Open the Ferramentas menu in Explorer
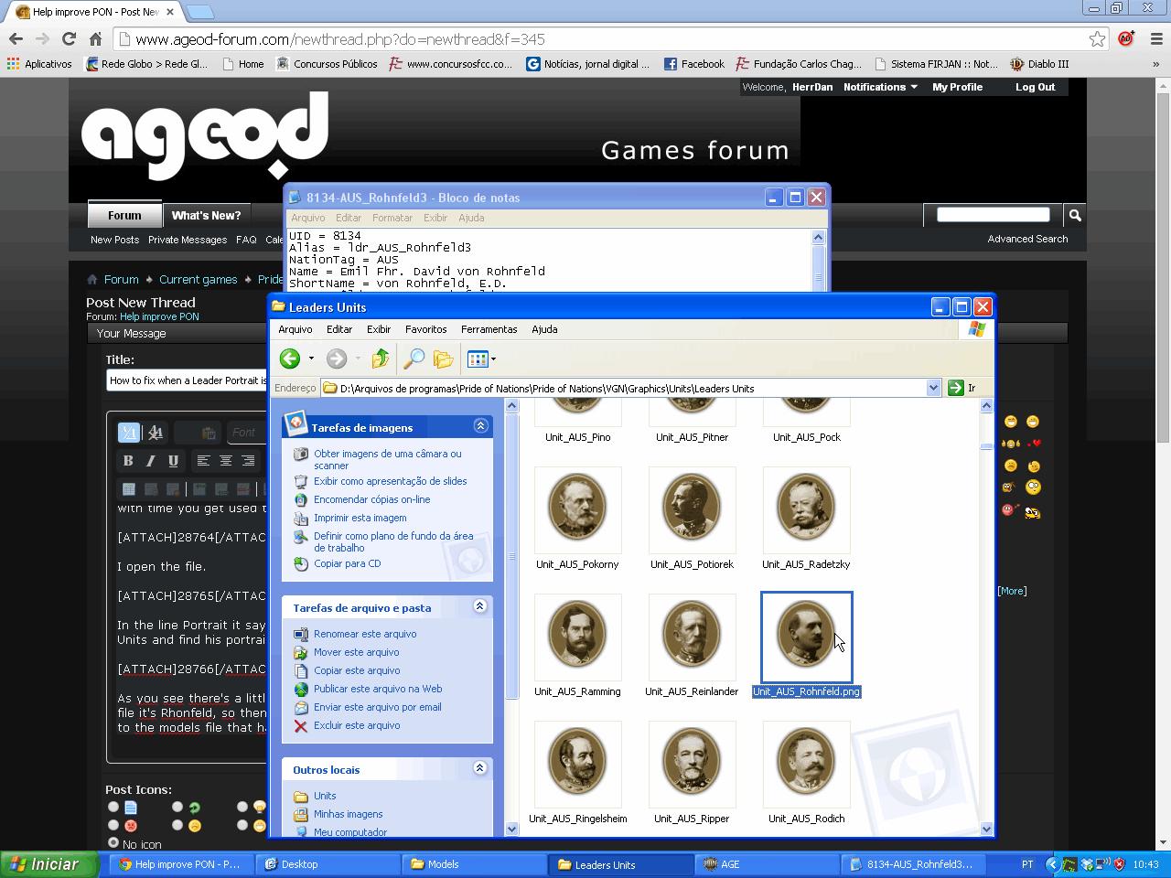 (489, 329)
